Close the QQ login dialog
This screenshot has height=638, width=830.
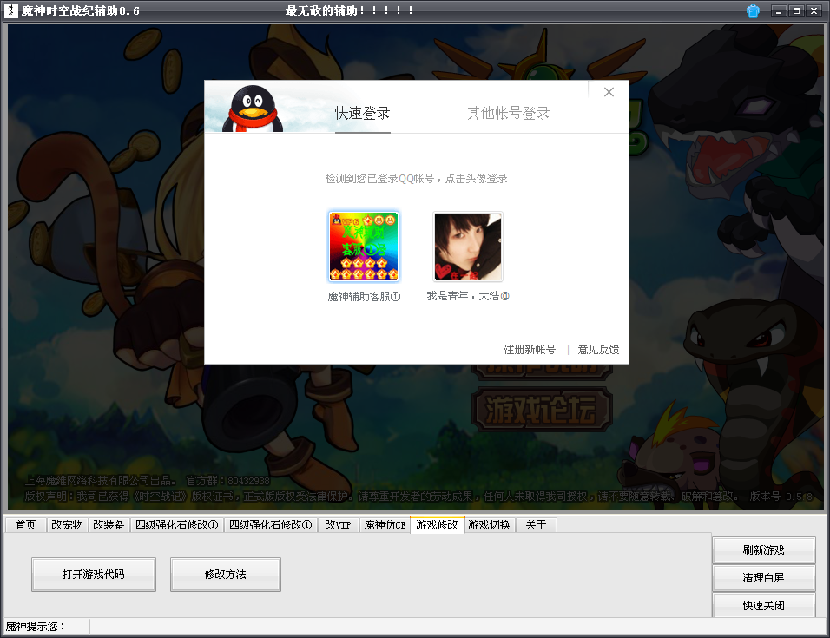point(609,92)
